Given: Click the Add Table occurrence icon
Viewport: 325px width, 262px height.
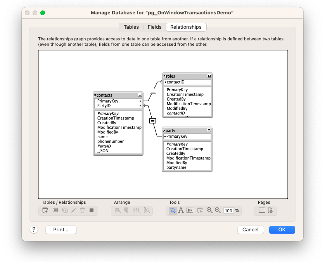Looking at the screenshot, I should [x=45, y=210].
